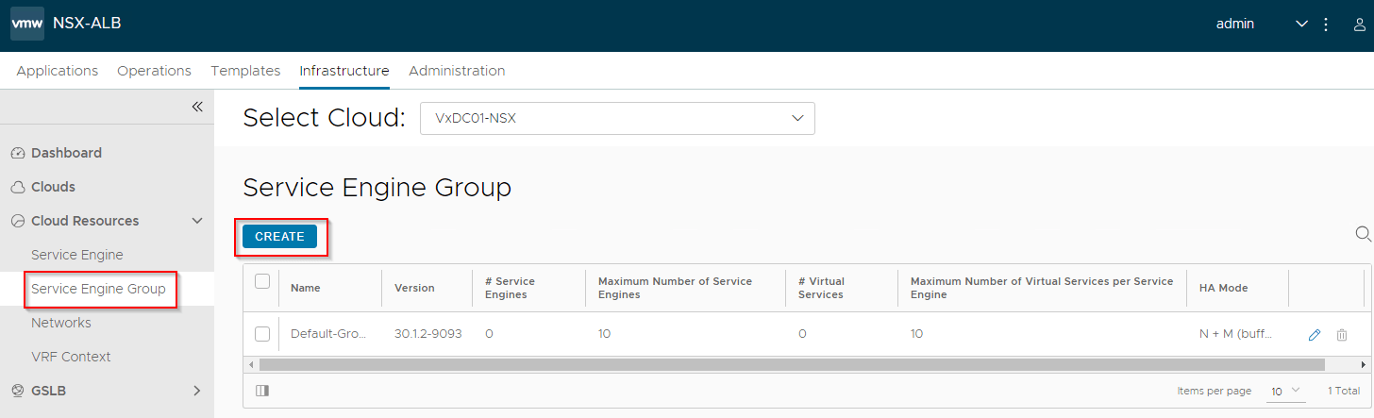Open the vertical three-dot menu

(x=1326, y=25)
